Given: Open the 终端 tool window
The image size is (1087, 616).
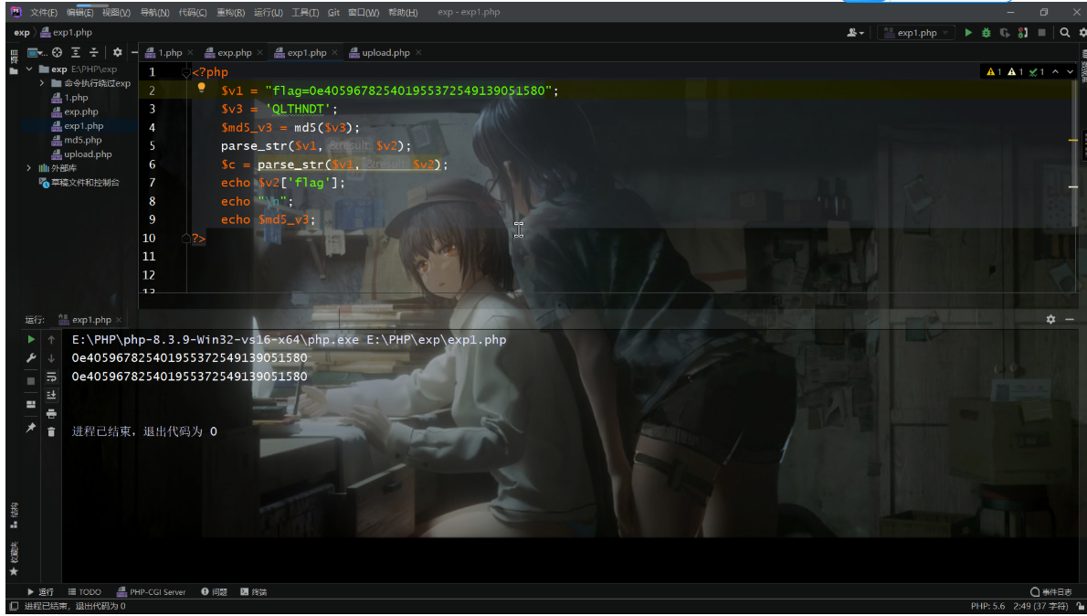Looking at the screenshot, I should pos(254,591).
